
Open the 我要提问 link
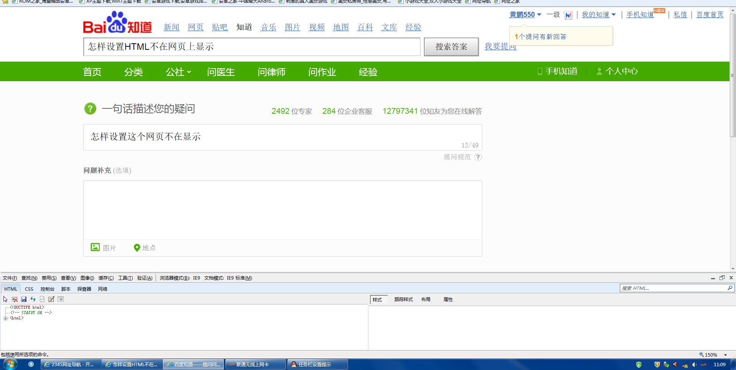coord(500,46)
